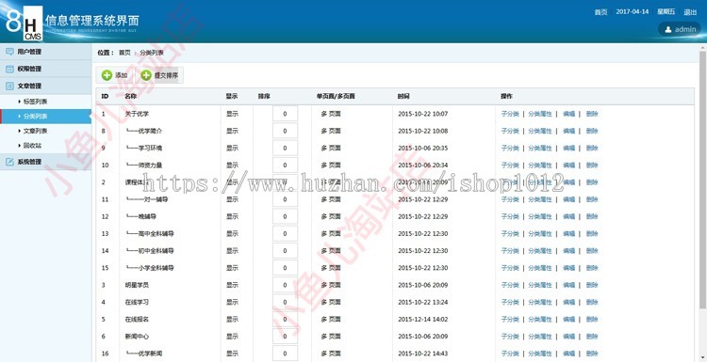Click the 首页 link in the header
The image size is (707, 362).
(600, 12)
